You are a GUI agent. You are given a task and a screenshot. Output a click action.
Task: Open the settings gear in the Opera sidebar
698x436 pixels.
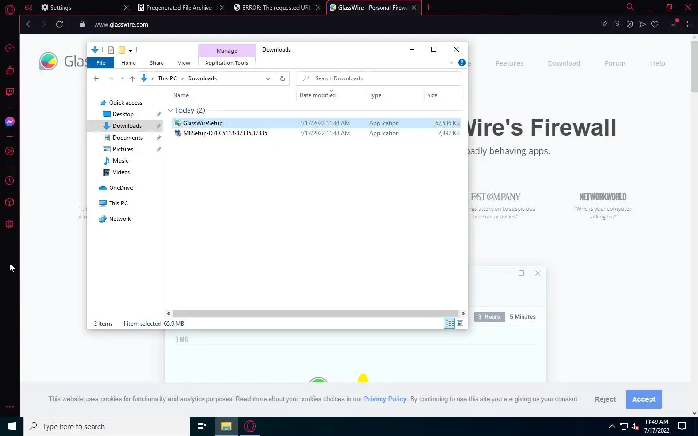[x=10, y=224]
